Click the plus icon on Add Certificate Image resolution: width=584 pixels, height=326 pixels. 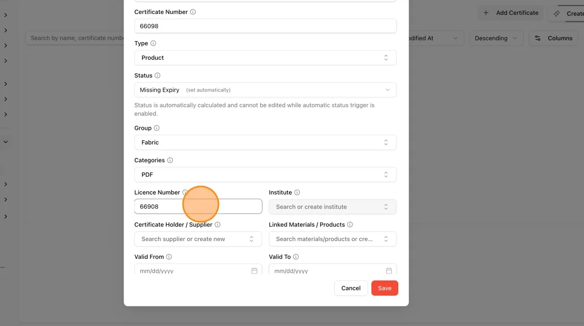[x=486, y=12]
